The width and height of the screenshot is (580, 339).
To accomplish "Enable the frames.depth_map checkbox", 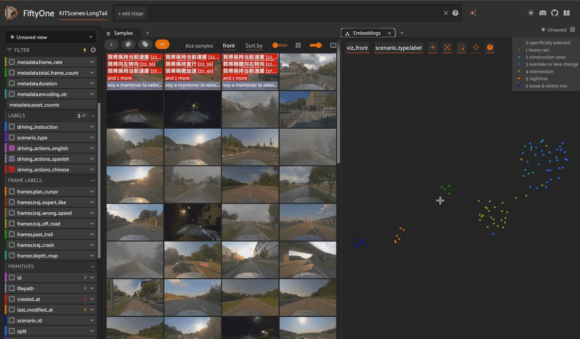I will 12,256.
